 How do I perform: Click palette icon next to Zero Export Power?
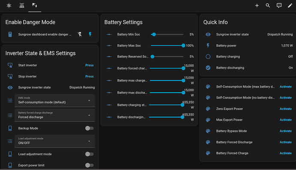tap(208, 109)
